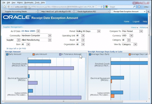Open the browser home page icon
Image resolution: width=152 pixels, height=104 pixels.
click(139, 7)
